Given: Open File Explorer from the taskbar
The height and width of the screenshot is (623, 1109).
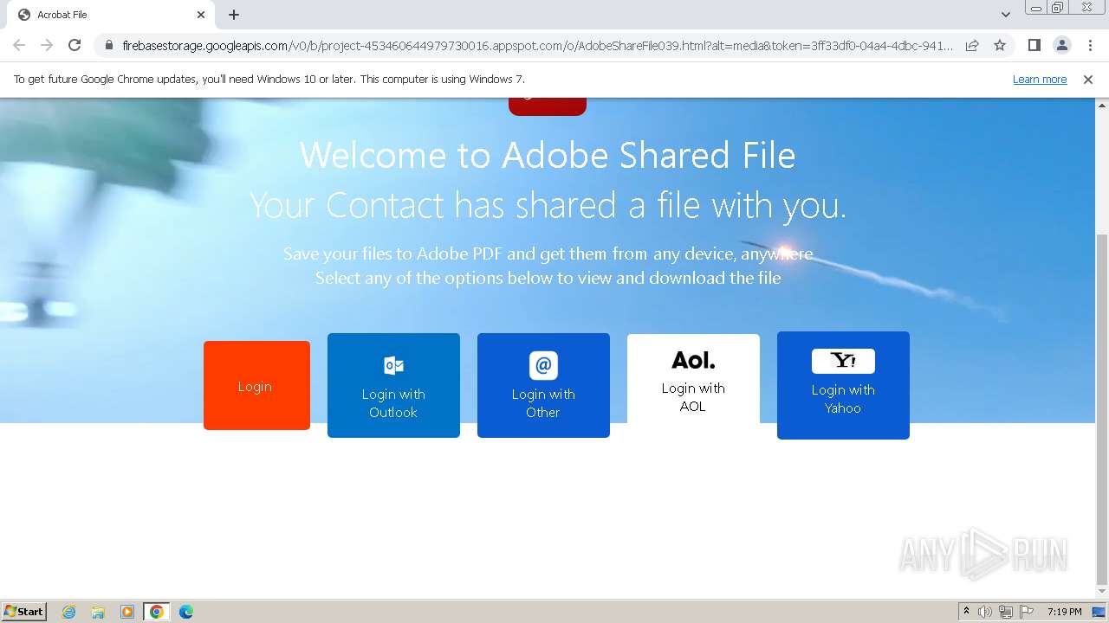Looking at the screenshot, I should (x=98, y=612).
